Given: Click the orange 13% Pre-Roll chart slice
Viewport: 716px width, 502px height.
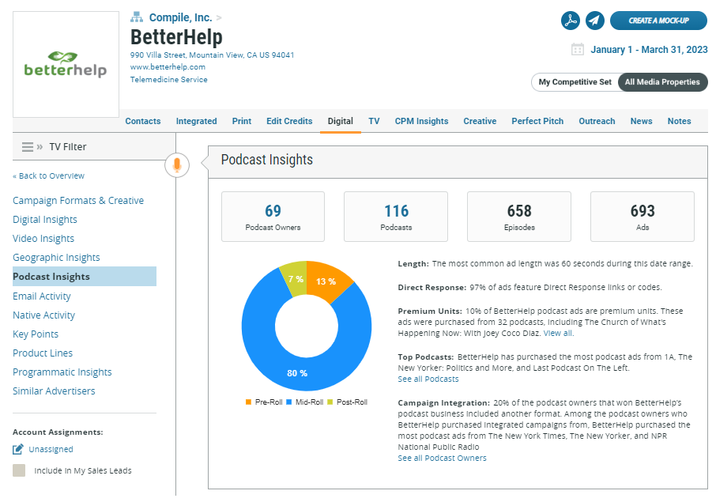Looking at the screenshot, I should point(326,281).
